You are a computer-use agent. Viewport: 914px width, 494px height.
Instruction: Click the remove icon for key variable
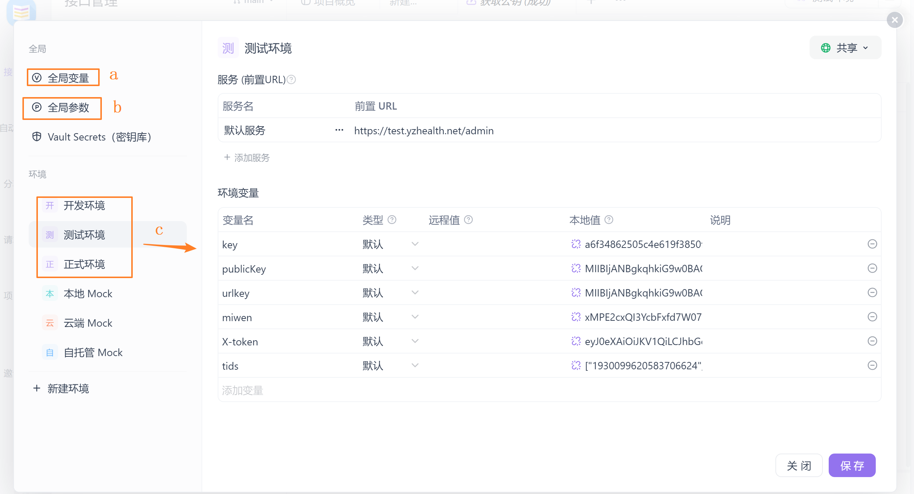coord(872,244)
